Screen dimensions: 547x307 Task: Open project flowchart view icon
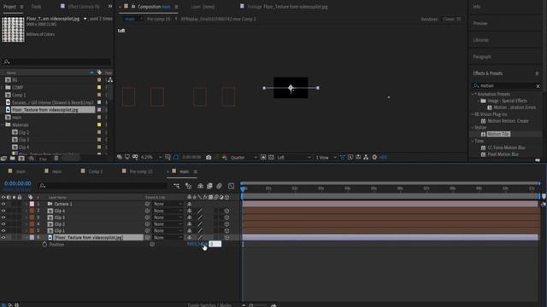click(110, 79)
